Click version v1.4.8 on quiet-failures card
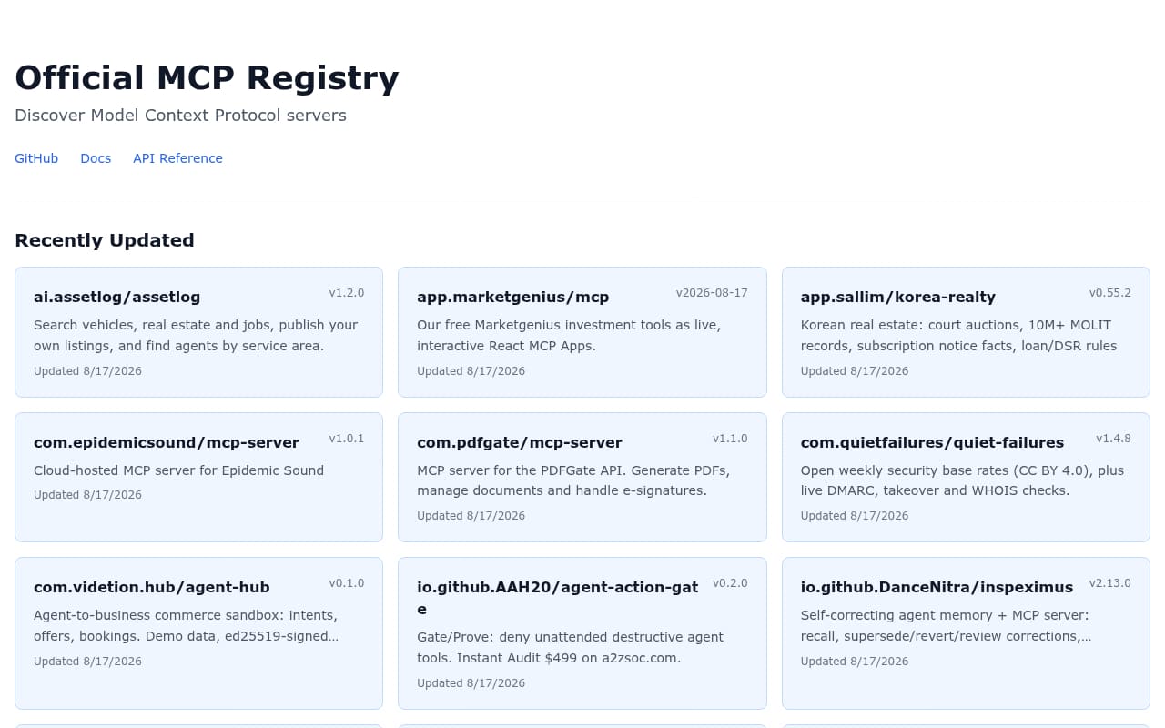The height and width of the screenshot is (728, 1165). tap(1113, 439)
